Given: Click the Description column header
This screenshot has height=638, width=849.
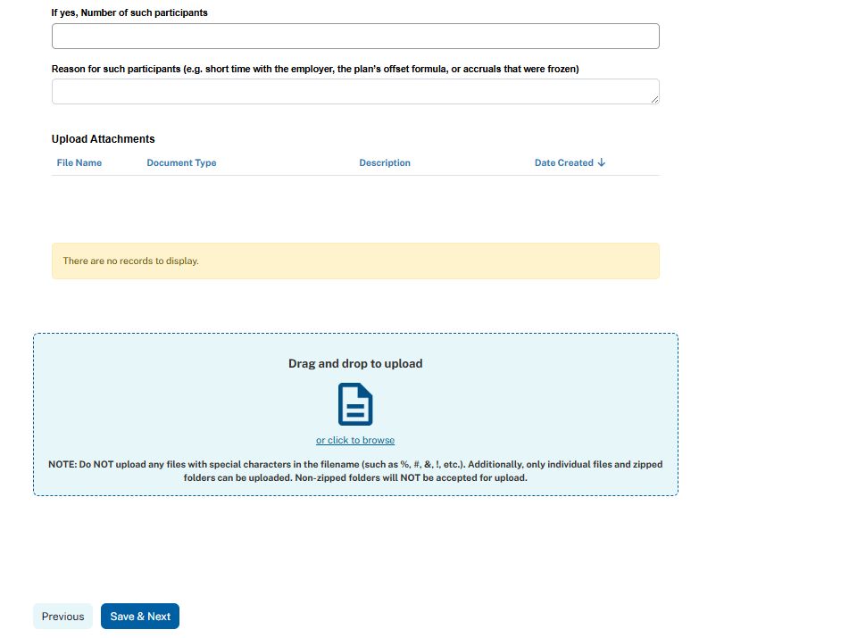Looking at the screenshot, I should point(385,163).
